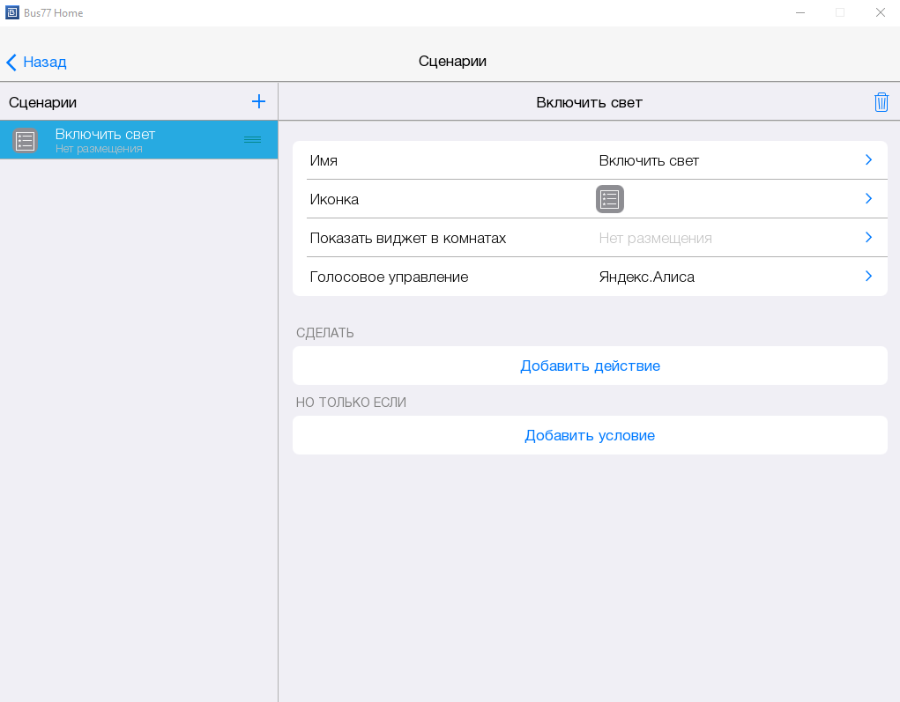This screenshot has width=900, height=702.
Task: Select the Включить свет scenario name in sidebar
Action: 105,134
